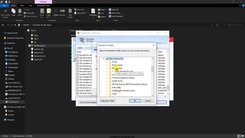The image size is (245, 138).
Task: Expand the Auto CAD folder node
Action: 107,87
